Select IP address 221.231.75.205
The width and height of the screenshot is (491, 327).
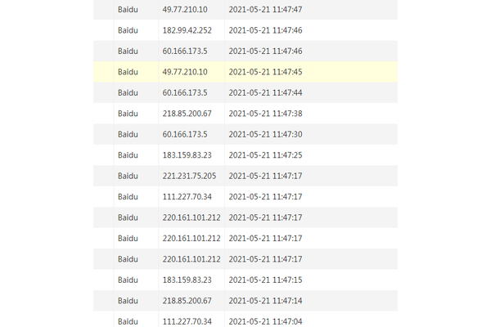[189, 176]
